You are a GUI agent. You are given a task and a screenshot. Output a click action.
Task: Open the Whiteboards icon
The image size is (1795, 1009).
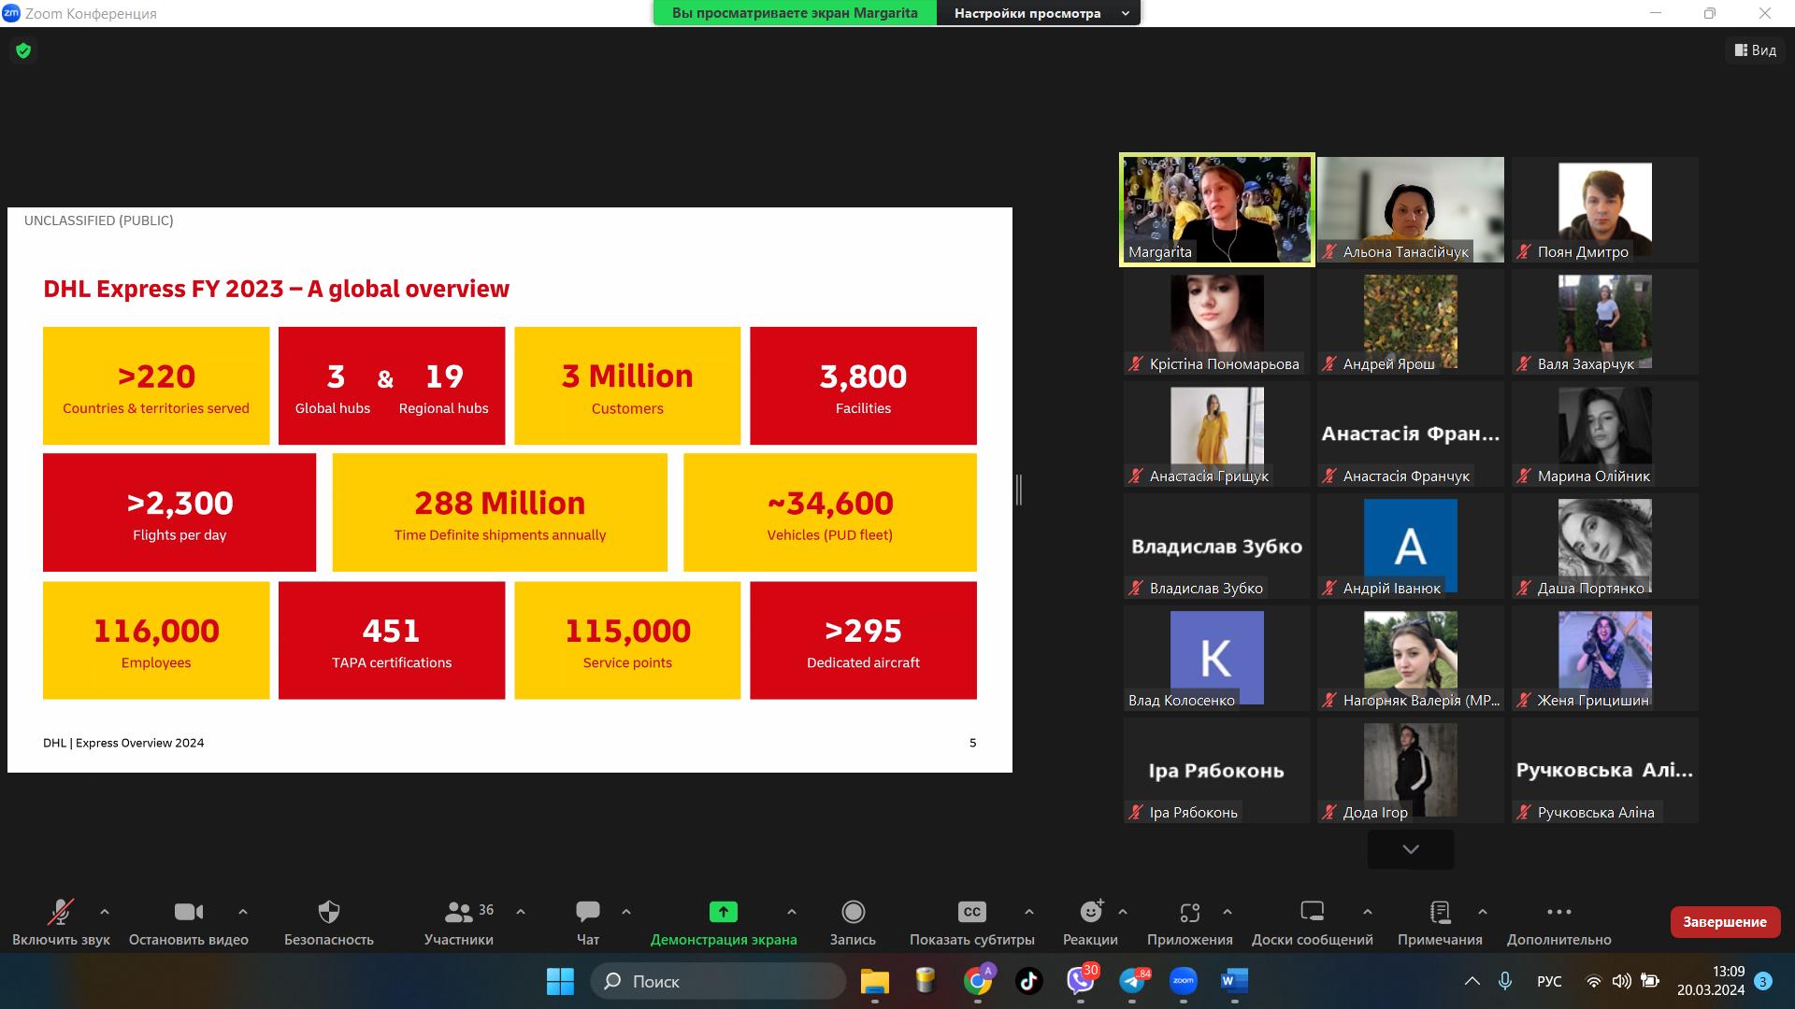click(1312, 912)
